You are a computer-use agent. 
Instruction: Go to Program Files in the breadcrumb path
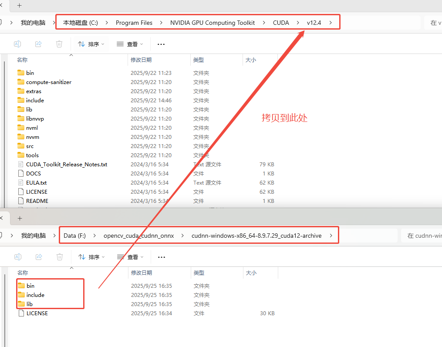[134, 23]
